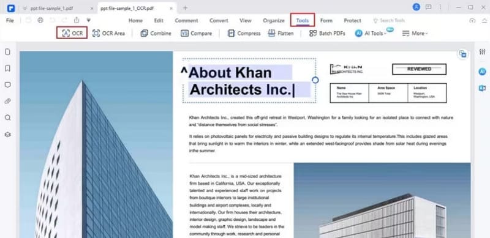490x238 pixels.
Task: Expand the More tools dropdown
Action: tap(415, 34)
